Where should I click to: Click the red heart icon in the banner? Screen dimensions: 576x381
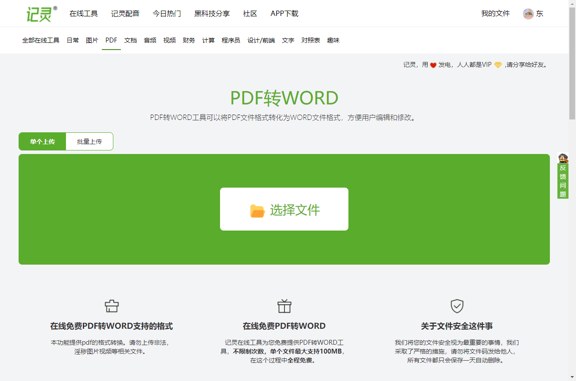tap(432, 65)
